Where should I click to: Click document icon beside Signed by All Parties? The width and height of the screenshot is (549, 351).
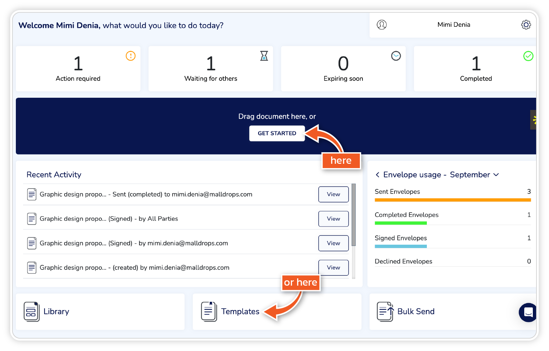point(32,219)
